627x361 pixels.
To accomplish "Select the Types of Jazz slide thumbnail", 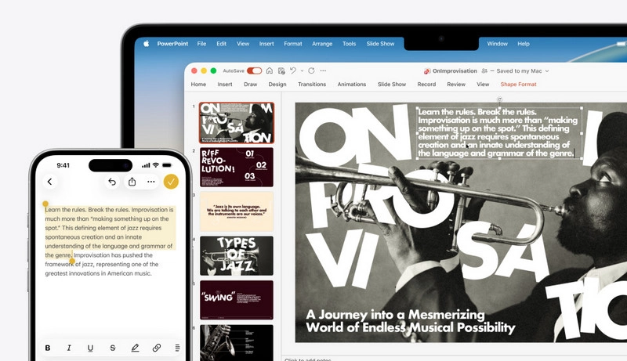I will 237,255.
